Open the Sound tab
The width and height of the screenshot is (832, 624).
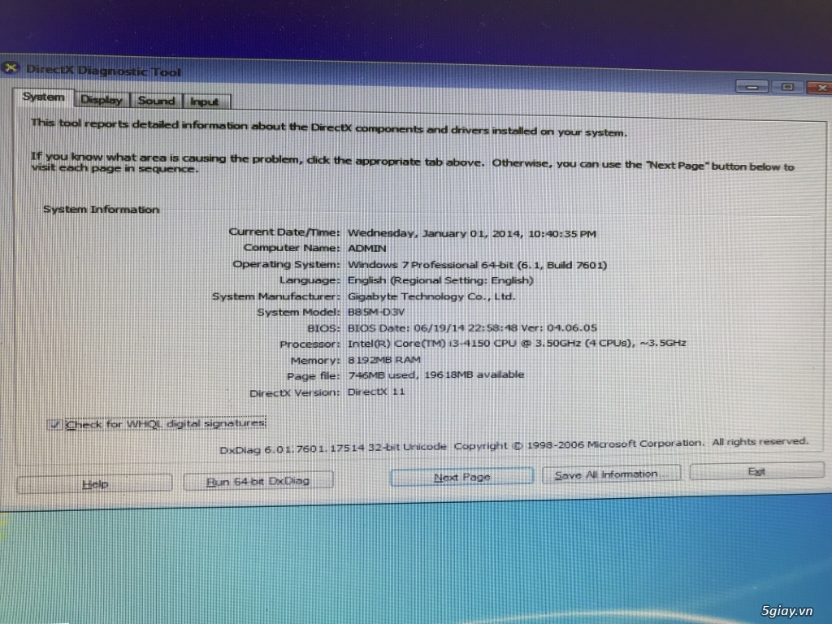point(156,100)
